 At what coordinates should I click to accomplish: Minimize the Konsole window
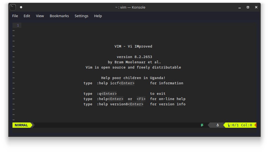pyautogui.click(x=240, y=7)
